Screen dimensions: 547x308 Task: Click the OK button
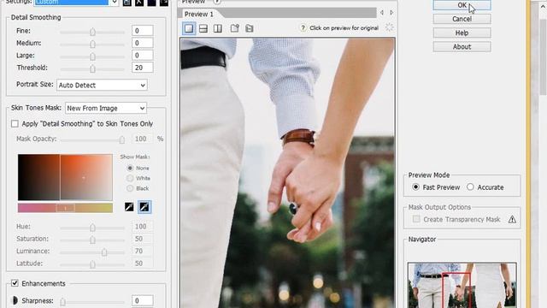tap(462, 5)
